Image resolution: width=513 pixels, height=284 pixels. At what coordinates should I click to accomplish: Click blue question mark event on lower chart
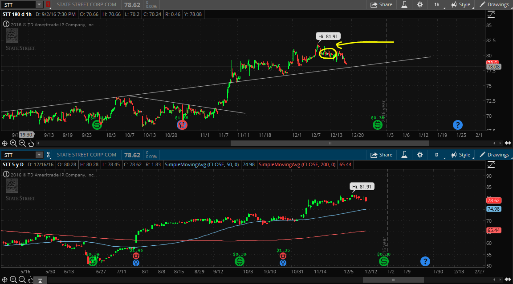[x=425, y=261]
